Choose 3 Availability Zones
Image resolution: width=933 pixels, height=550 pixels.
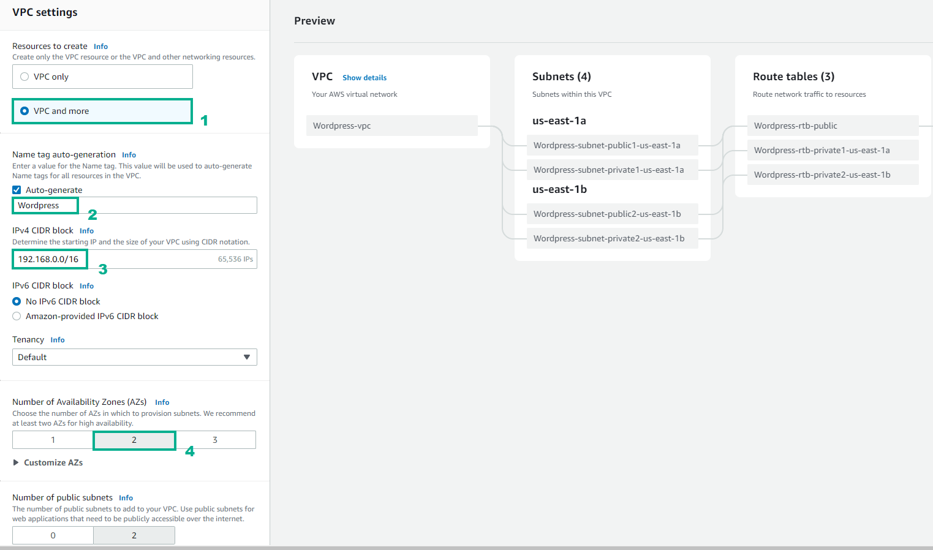click(215, 440)
